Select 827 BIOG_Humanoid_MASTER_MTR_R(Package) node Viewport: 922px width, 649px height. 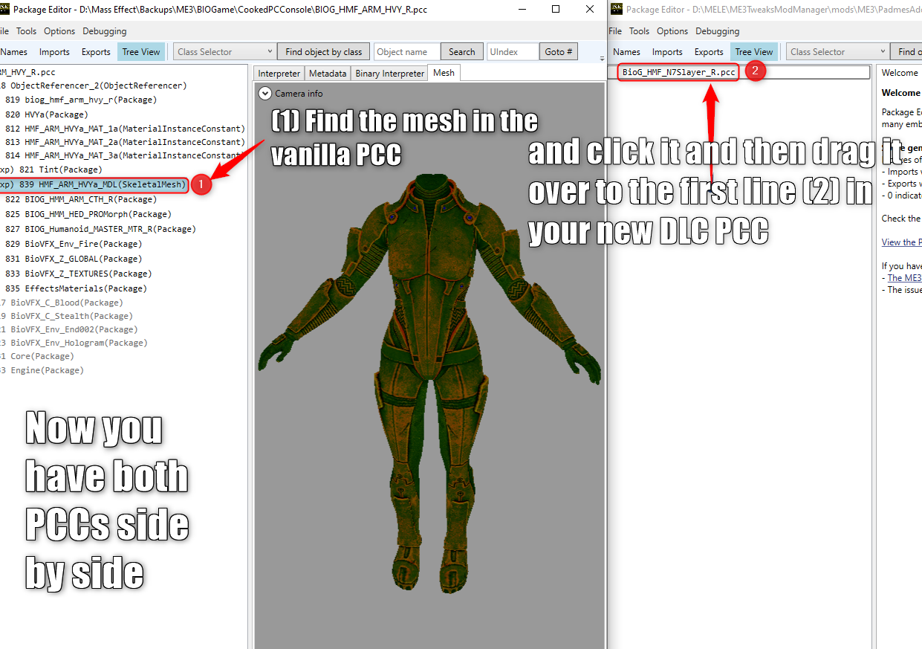coord(100,229)
